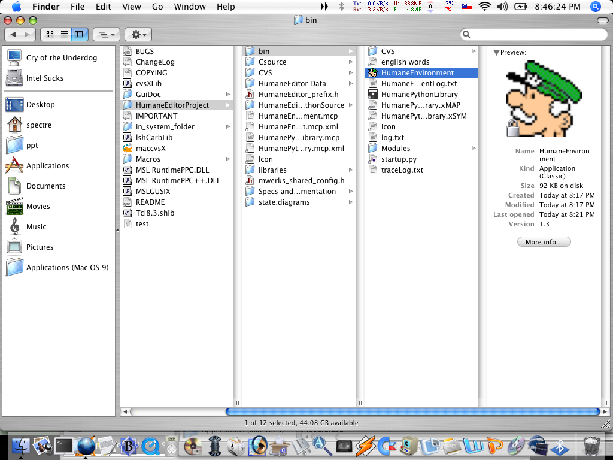This screenshot has width=613, height=460.
Task: Open the DVD Player remote icon in Dock
Action: tap(172, 446)
